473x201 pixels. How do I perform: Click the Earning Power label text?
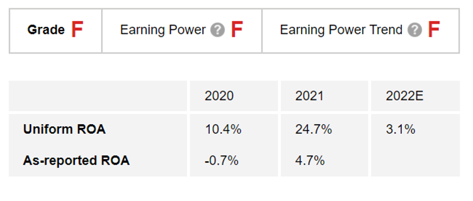pyautogui.click(x=163, y=30)
